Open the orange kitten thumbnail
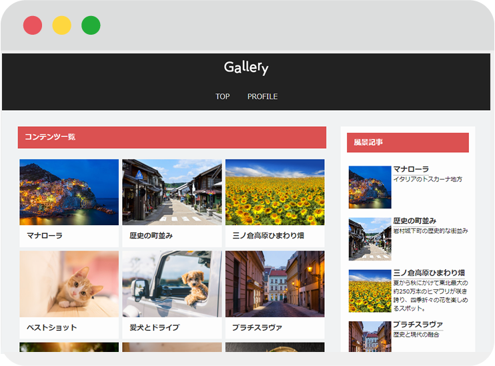This screenshot has height=366, width=495. 69,283
